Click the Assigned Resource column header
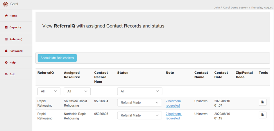This screenshot has width=274, height=131. [x=72, y=75]
